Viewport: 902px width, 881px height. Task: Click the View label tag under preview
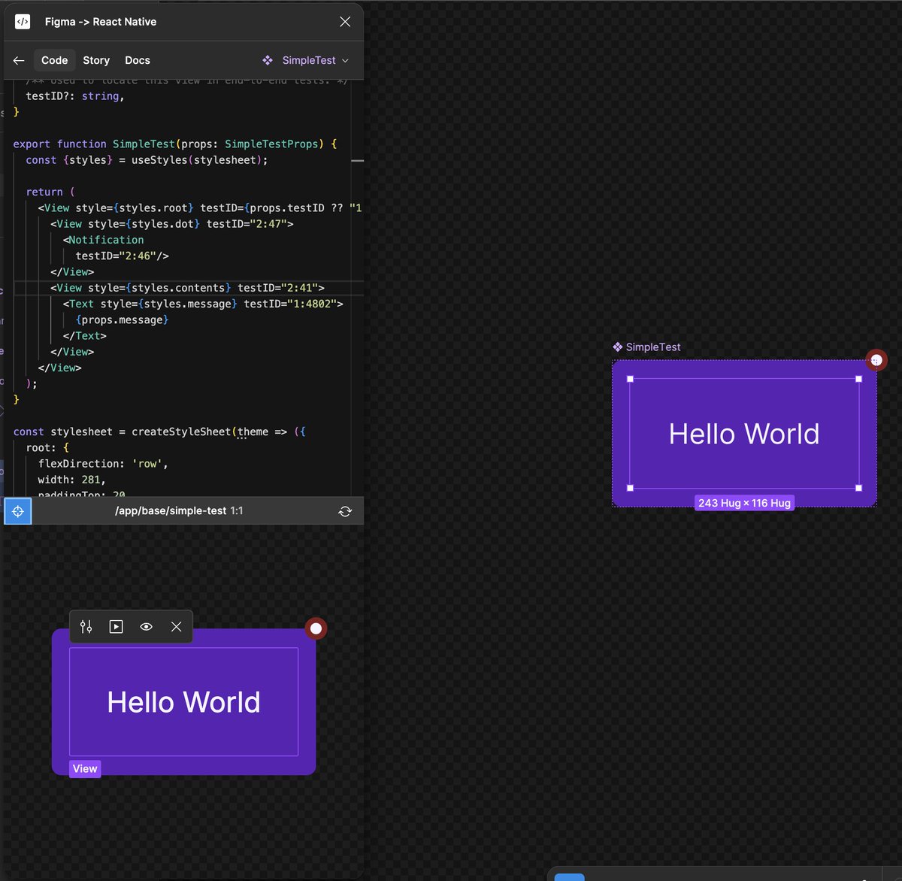[85, 769]
